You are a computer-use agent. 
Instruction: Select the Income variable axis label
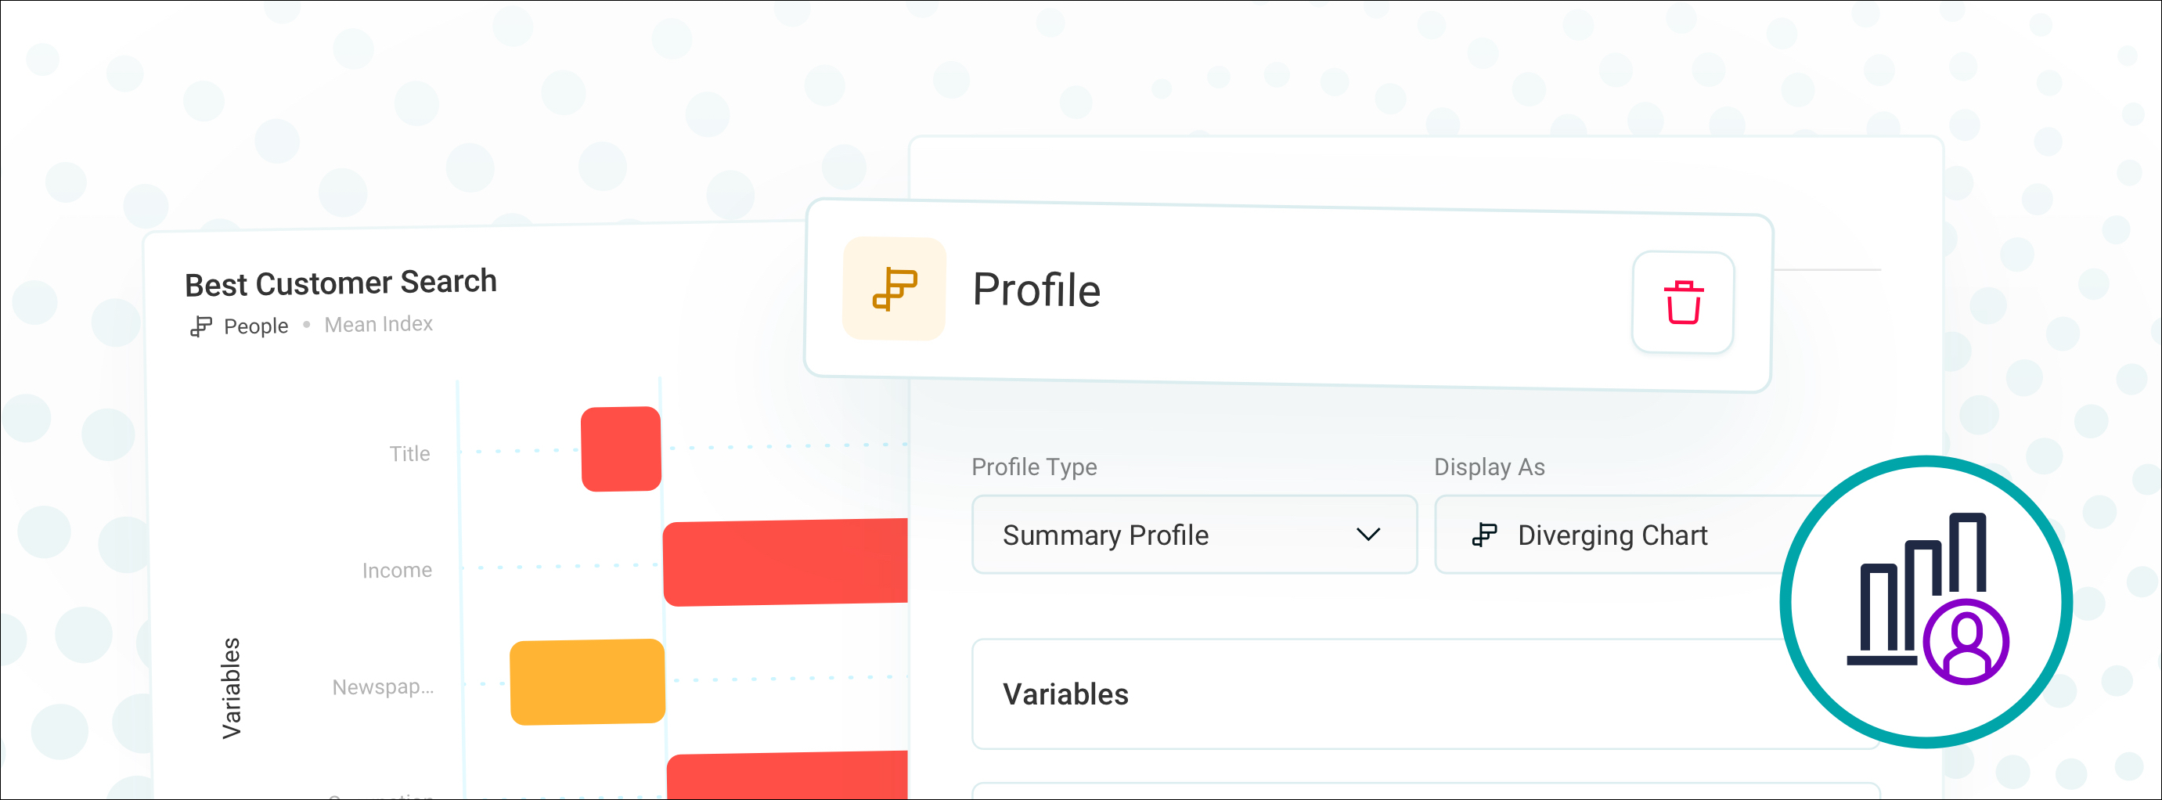(x=397, y=570)
